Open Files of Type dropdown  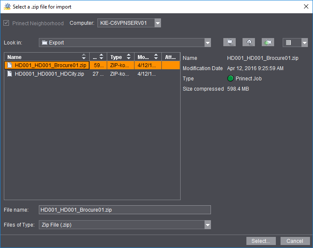[x=125, y=225]
